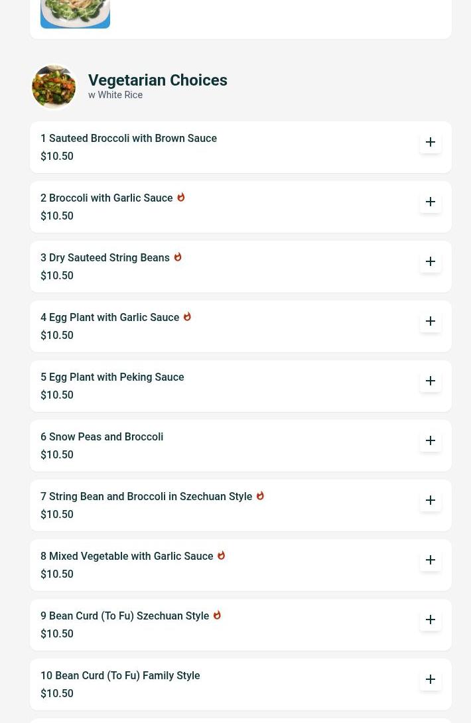Image resolution: width=471 pixels, height=723 pixels.
Task: Open 6 Snow Peas and Broccoli item name
Action: click(102, 436)
